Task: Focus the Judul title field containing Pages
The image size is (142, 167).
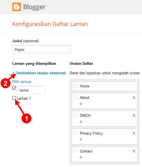Action: coord(41,49)
